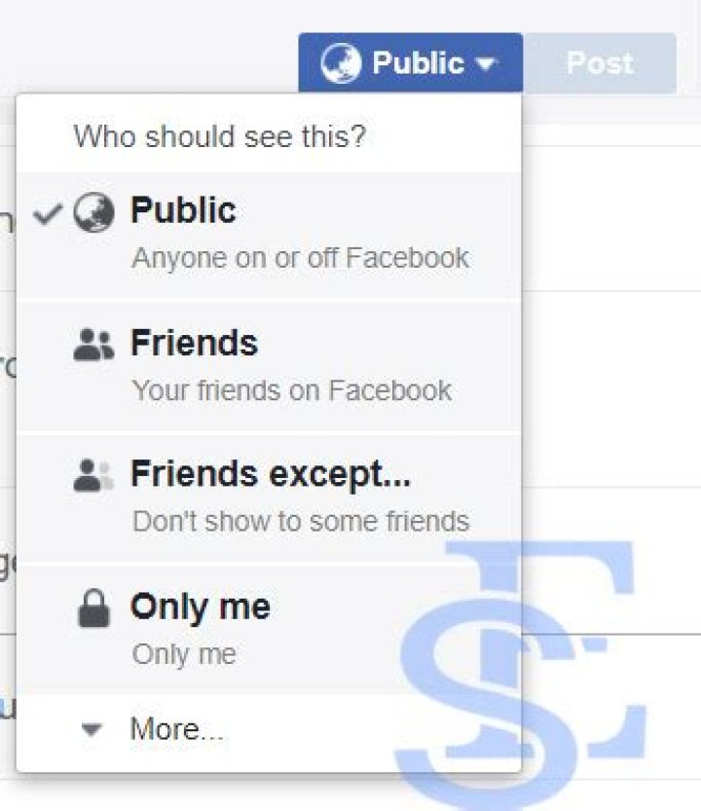701x811 pixels.
Task: Click the padlock Only me icon
Action: [x=93, y=608]
